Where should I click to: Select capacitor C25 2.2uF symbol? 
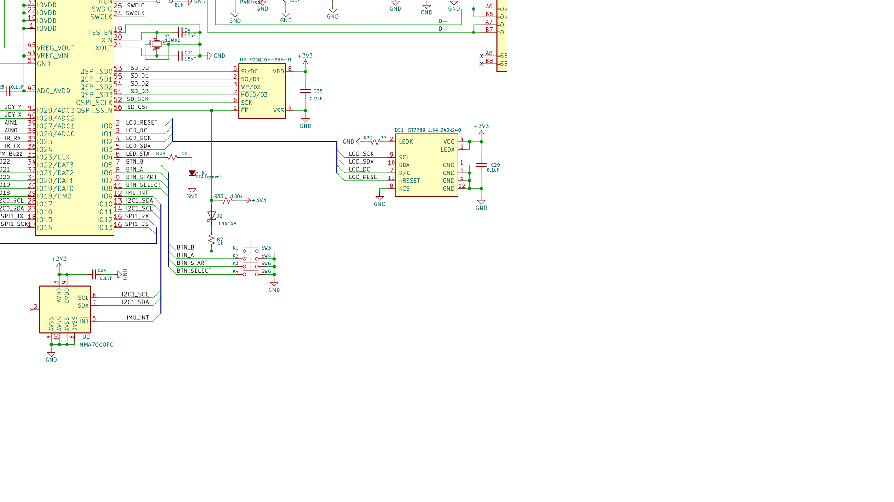click(x=305, y=91)
